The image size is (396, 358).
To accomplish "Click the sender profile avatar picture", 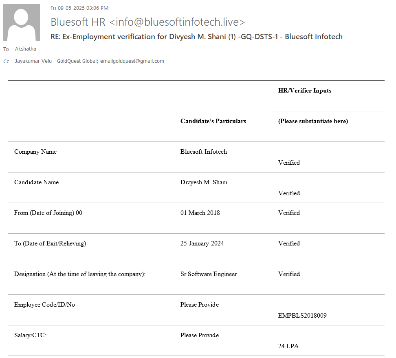I will [x=22, y=22].
